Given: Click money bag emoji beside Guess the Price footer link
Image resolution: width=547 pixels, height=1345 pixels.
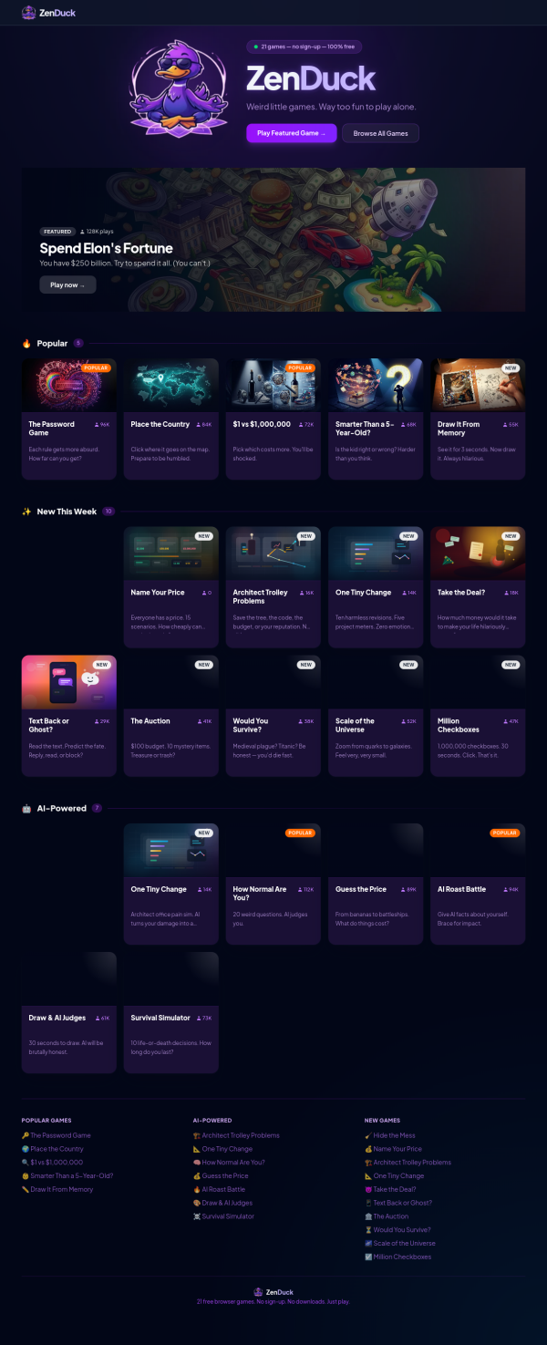Looking at the screenshot, I should [197, 1176].
